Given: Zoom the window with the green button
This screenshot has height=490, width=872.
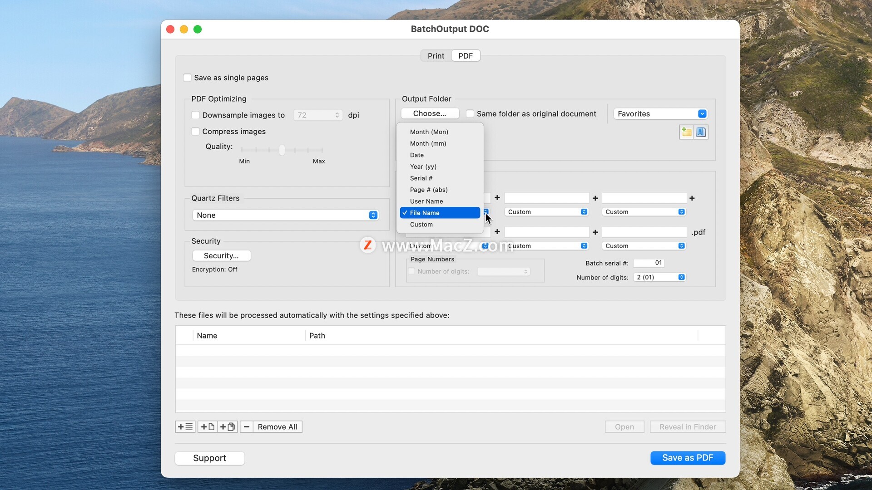Looking at the screenshot, I should [198, 29].
